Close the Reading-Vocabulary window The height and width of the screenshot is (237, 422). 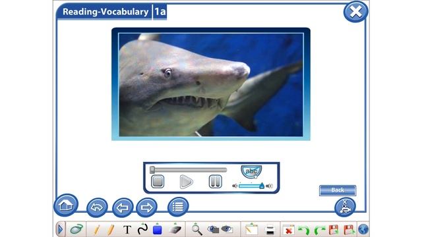(355, 12)
